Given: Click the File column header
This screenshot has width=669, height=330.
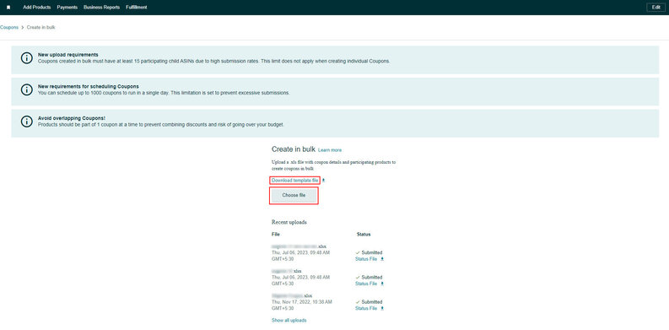Looking at the screenshot, I should click(276, 235).
